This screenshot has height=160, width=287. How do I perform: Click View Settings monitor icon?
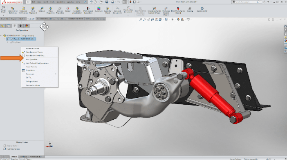point(188,20)
